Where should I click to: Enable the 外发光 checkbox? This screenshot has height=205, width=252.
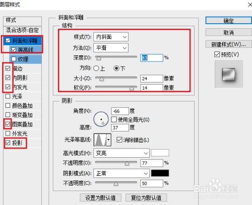[8, 133]
